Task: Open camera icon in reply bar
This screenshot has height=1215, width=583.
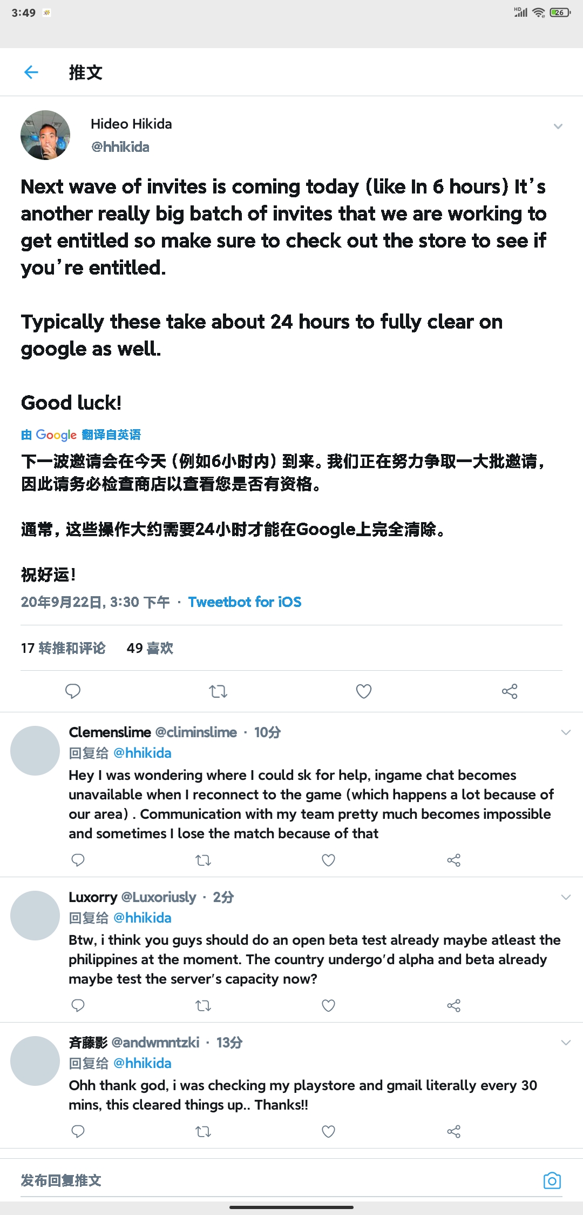Action: click(552, 1181)
